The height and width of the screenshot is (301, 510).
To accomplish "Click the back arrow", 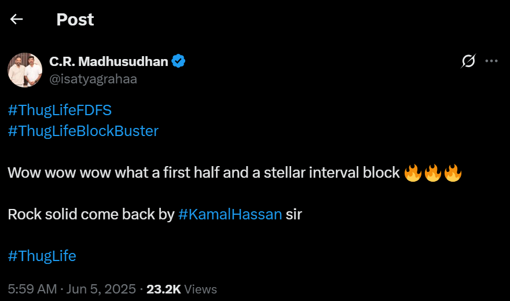I will coord(16,20).
